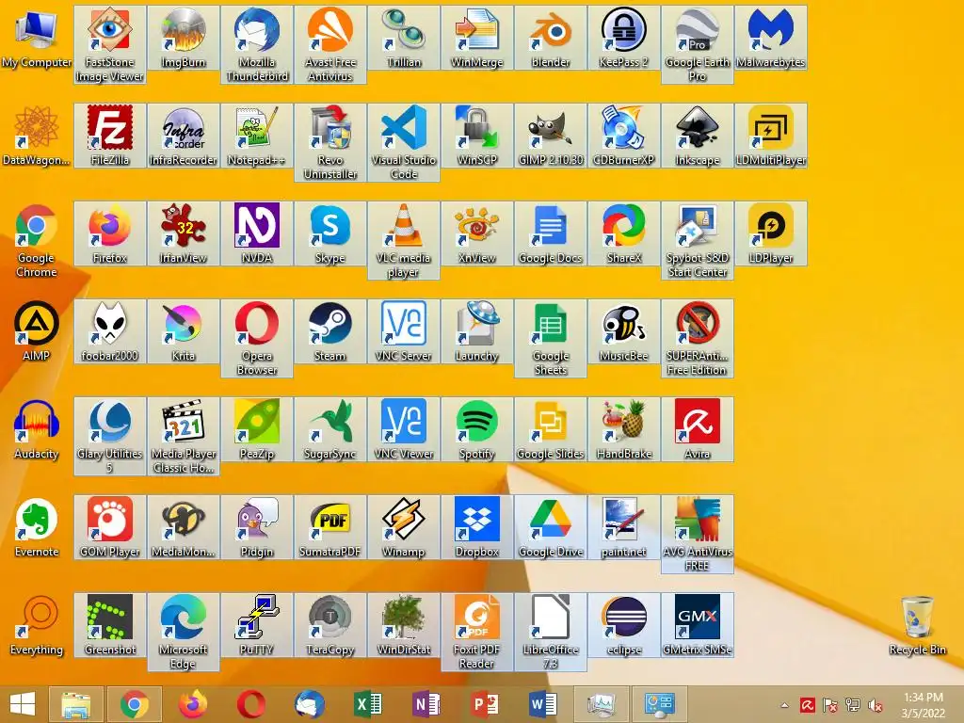Open the FastStone Image Viewer shortcut
This screenshot has height=723, width=964.
[109, 44]
